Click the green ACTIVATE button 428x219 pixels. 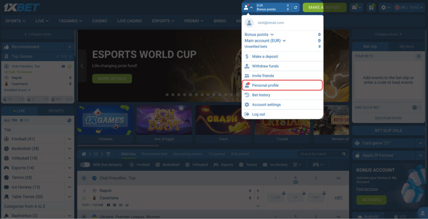pyautogui.click(x=371, y=200)
